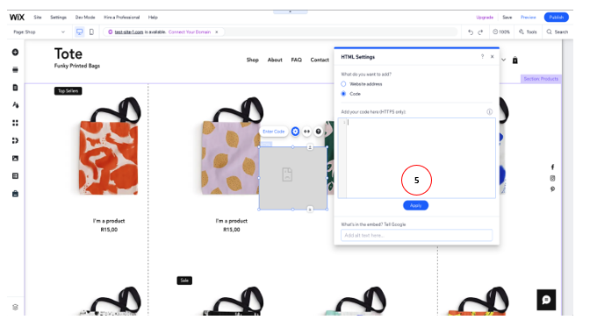Viewport: 590px width, 327px height.
Task: Open the Tools panel
Action: (x=528, y=32)
